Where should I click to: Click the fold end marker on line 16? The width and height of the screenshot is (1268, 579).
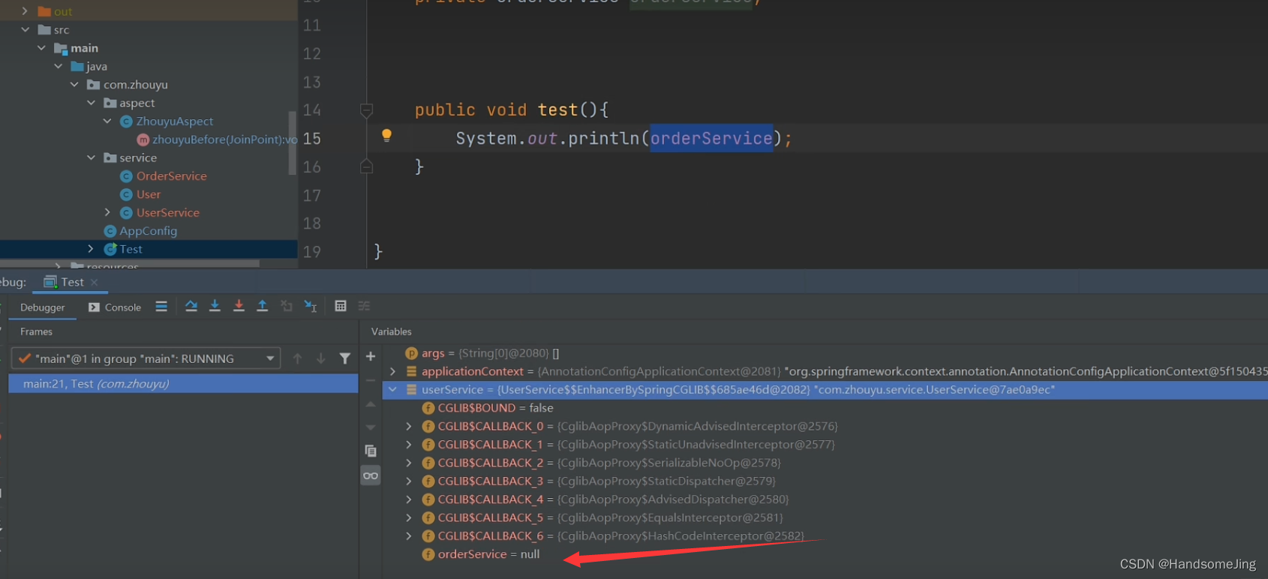click(x=367, y=166)
